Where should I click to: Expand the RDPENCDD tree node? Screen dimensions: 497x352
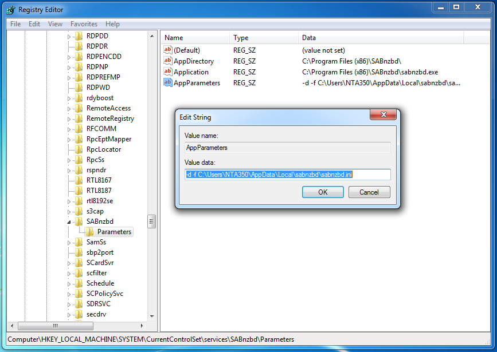[69, 57]
